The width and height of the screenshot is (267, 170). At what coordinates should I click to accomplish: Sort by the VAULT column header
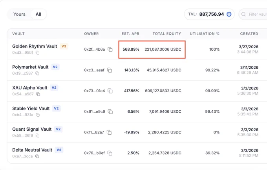[x=18, y=34]
